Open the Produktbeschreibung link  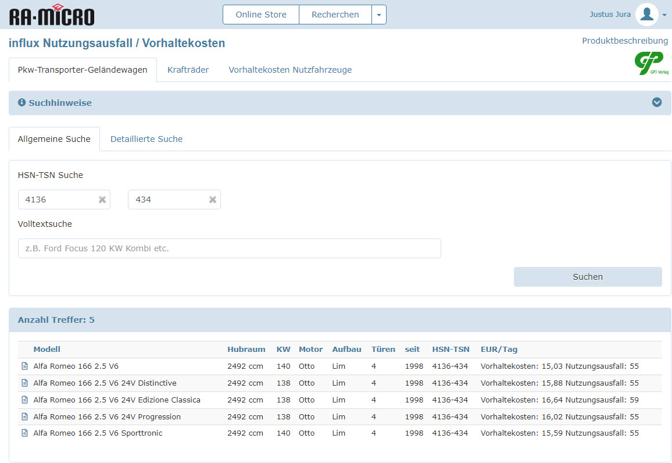coord(625,41)
